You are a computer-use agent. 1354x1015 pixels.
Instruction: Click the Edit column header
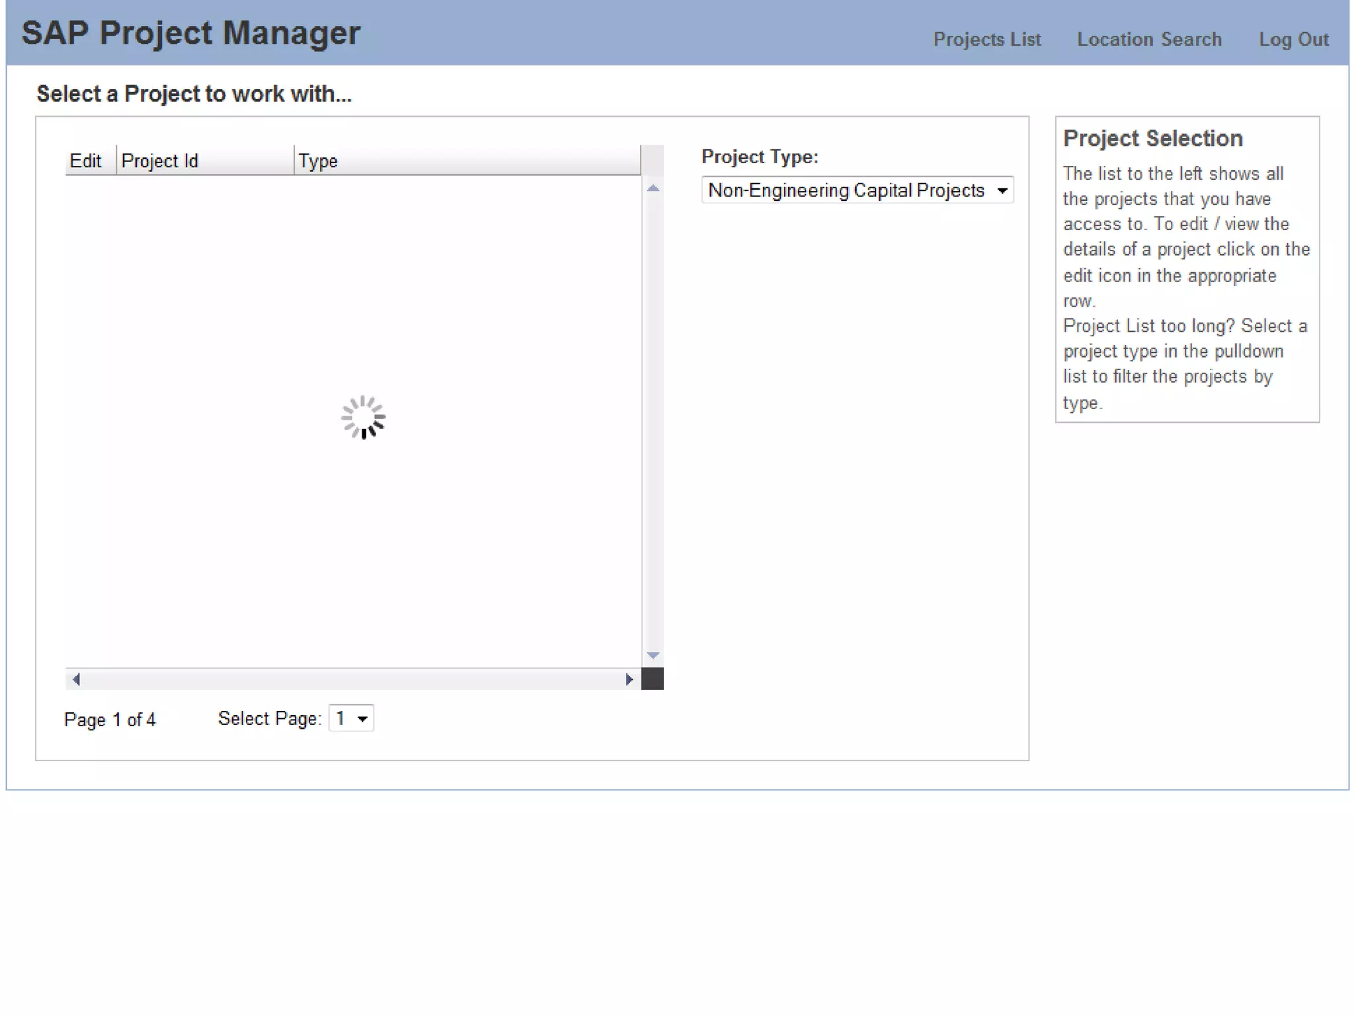coord(86,161)
